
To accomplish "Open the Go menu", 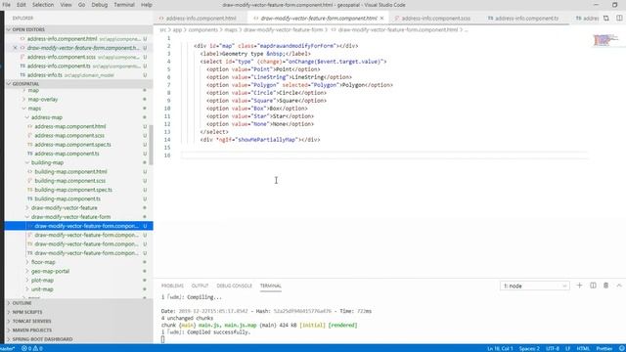I will (81, 5).
